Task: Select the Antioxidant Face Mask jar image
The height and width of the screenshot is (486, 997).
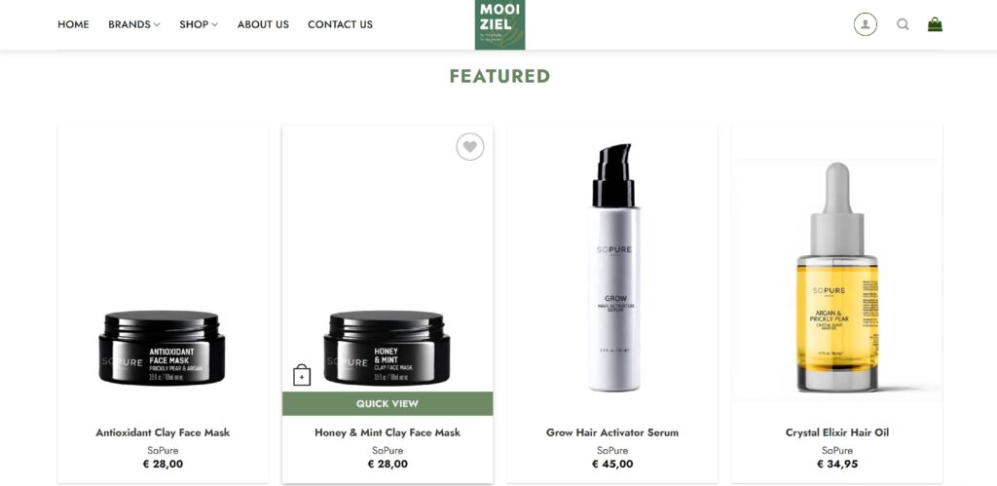Action: (x=163, y=348)
